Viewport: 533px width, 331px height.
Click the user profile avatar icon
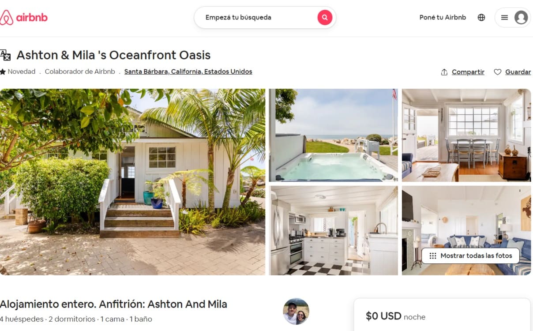point(521,18)
